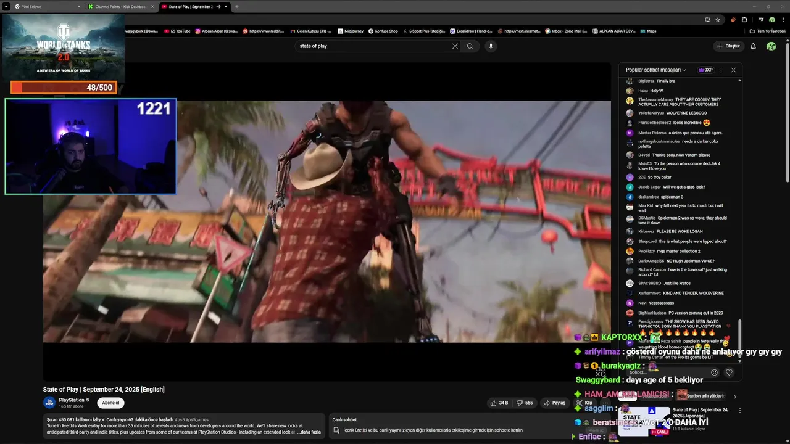This screenshot has height=444, width=790.
Task: Click the main video player
Action: (327, 221)
